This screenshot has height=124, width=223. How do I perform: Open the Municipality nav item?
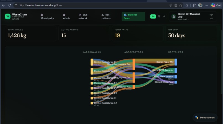(x=47, y=17)
